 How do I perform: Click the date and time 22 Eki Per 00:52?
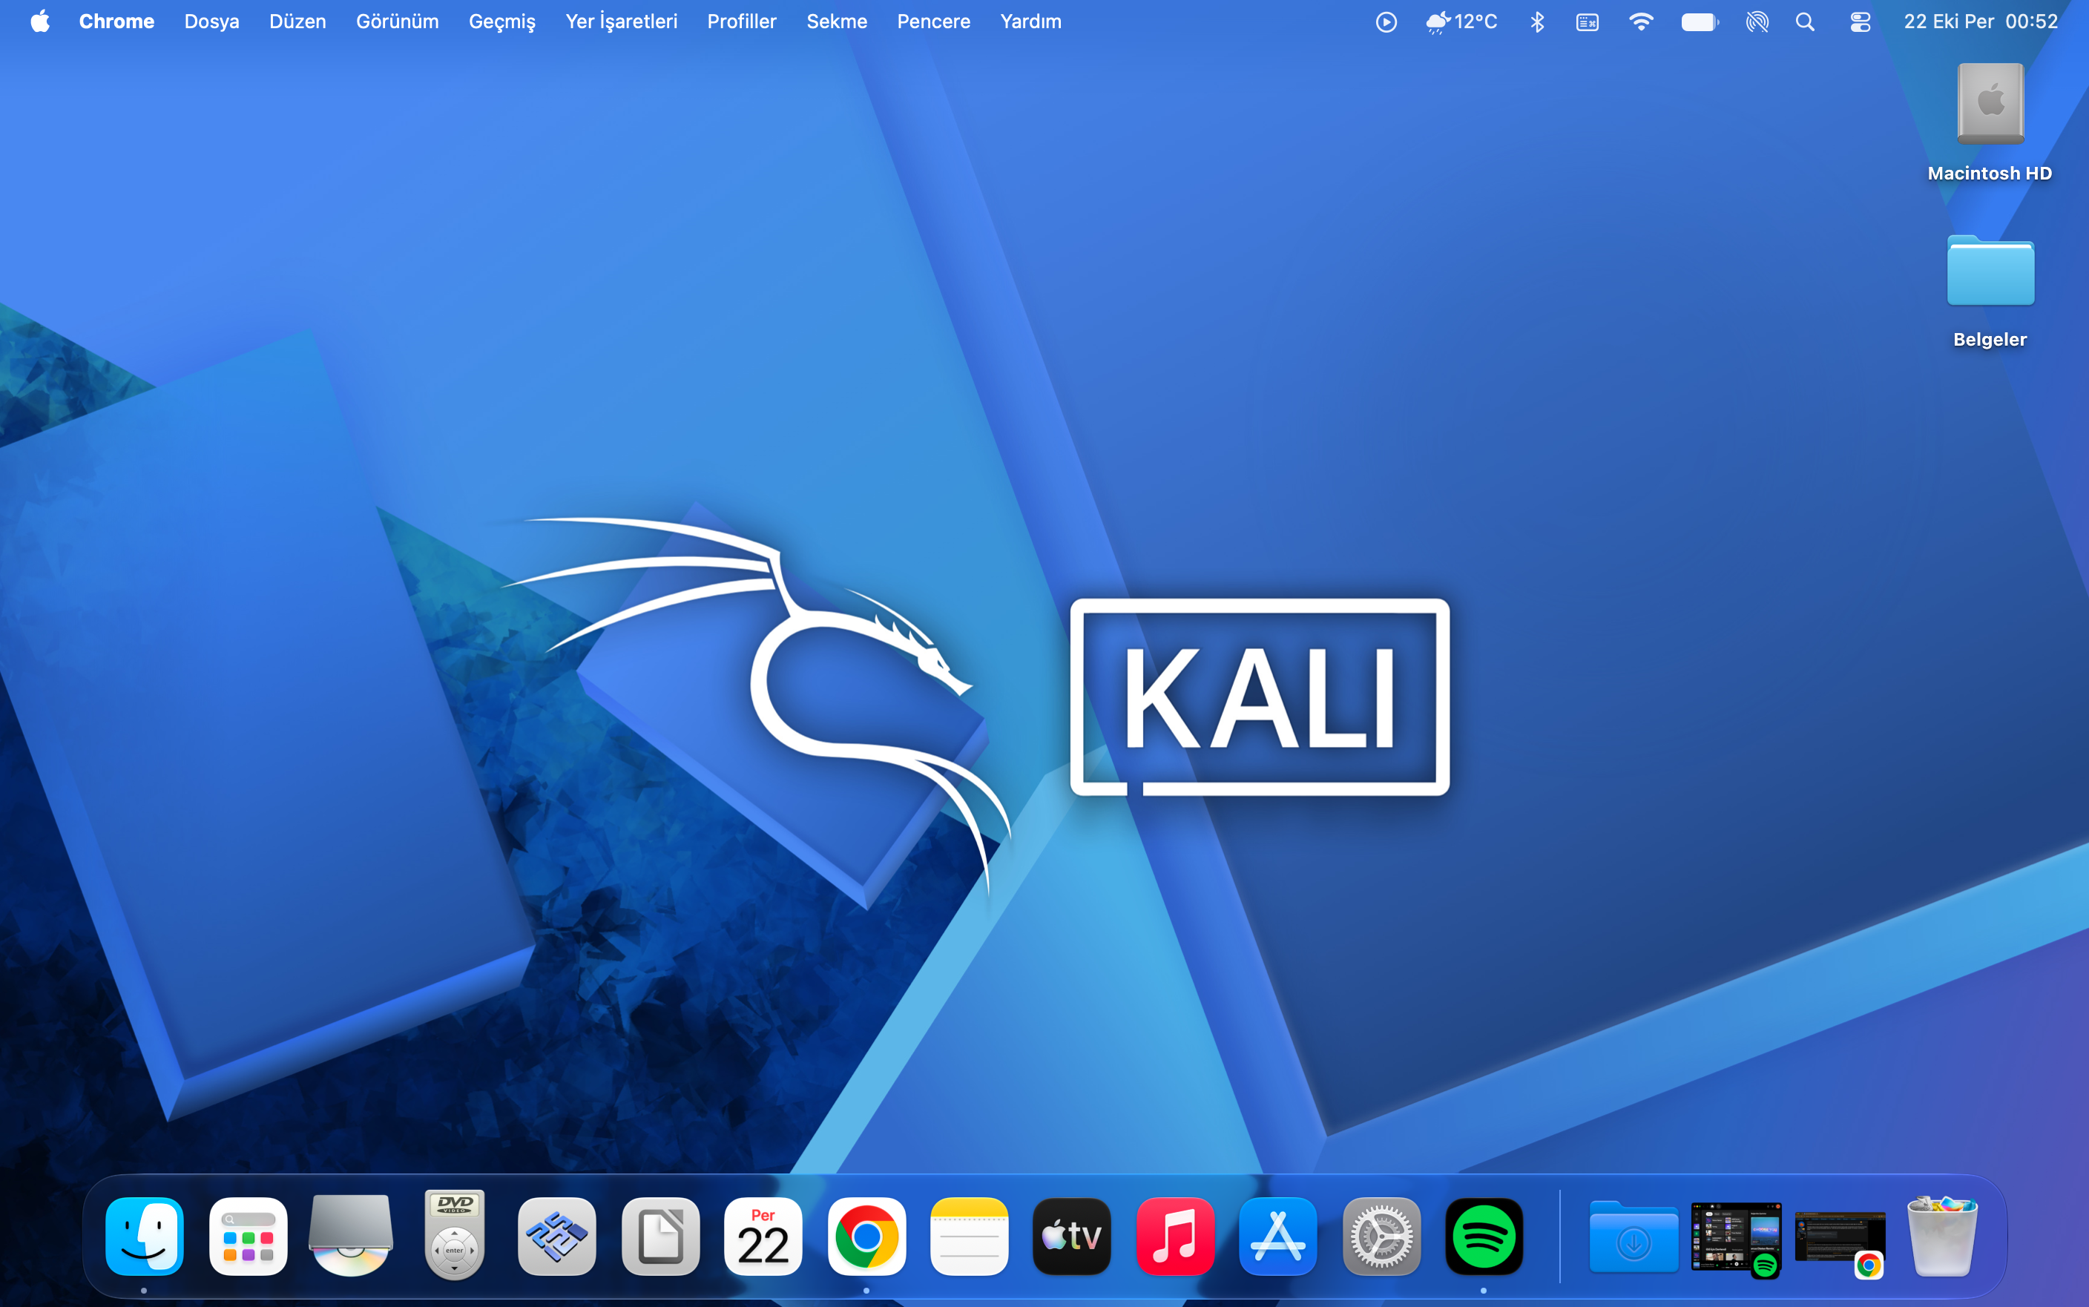[1980, 21]
